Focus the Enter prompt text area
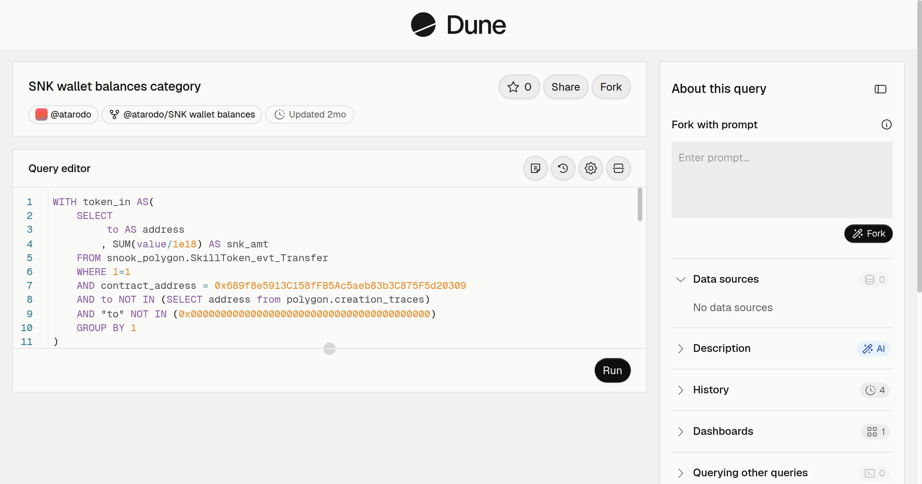 pyautogui.click(x=782, y=180)
